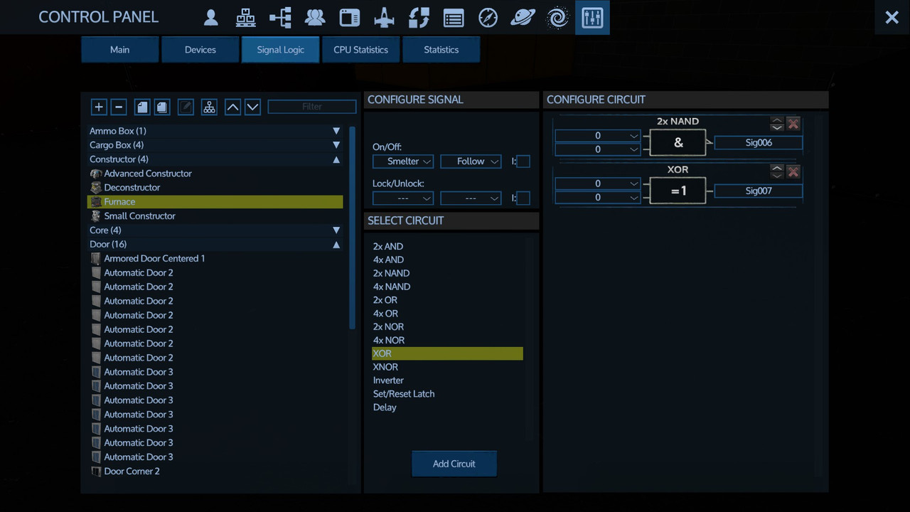Click the hierarchy grouping icon in toolbar
This screenshot has height=512, width=910.
pyautogui.click(x=209, y=107)
